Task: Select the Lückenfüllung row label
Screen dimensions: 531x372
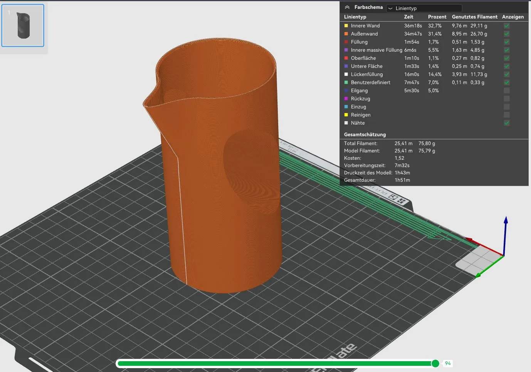Action: coord(367,74)
